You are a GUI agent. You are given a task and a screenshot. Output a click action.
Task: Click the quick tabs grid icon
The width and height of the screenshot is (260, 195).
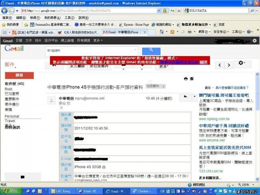4,32
